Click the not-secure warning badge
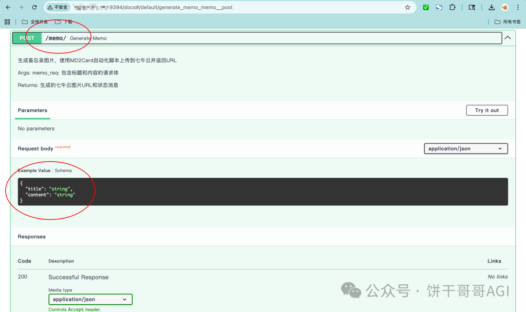This screenshot has height=312, width=526. [57, 7]
